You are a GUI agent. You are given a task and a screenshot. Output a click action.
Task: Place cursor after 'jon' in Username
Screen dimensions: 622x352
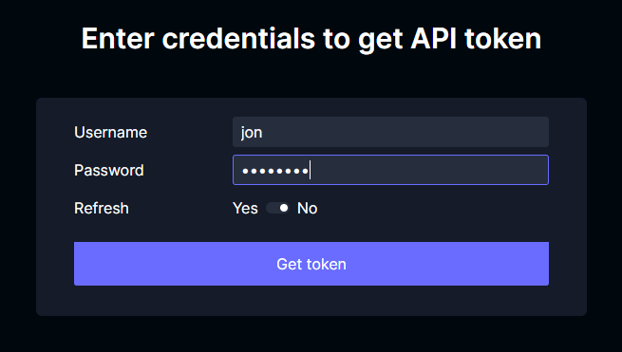pyautogui.click(x=263, y=133)
